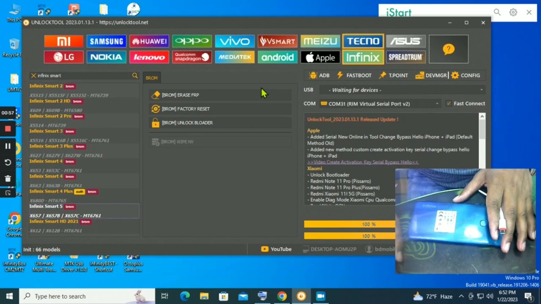The width and height of the screenshot is (541, 304).
Task: Open the ADB tab
Action: [x=319, y=75]
